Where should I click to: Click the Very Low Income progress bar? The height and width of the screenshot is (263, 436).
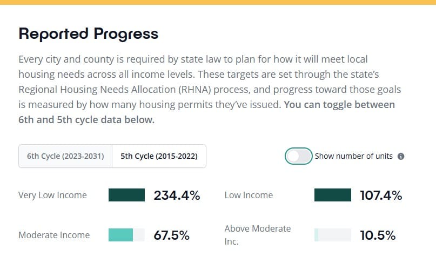[x=126, y=195]
